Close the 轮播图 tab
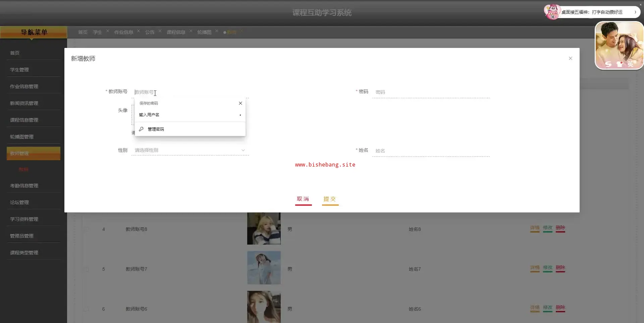 217,31
